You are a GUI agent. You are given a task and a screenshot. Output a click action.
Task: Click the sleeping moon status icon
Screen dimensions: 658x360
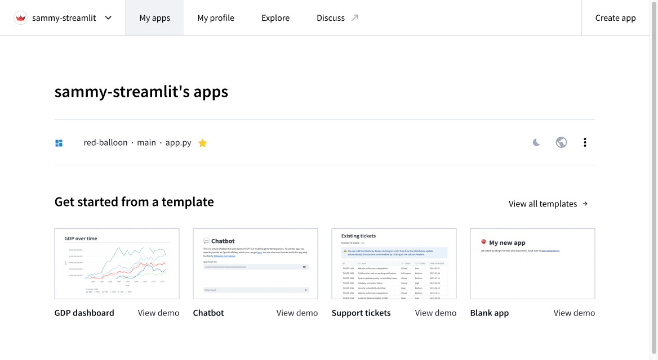point(536,143)
